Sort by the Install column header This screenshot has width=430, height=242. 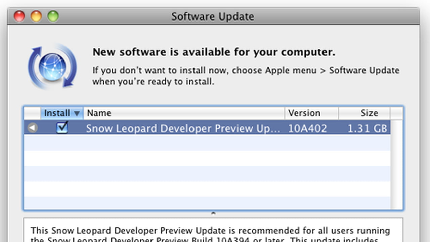[62, 113]
